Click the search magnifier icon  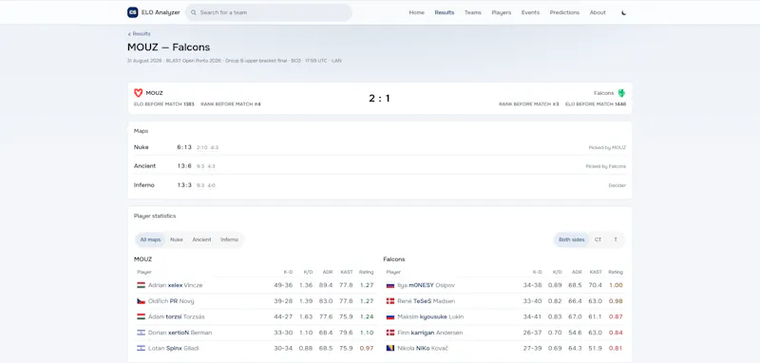194,12
